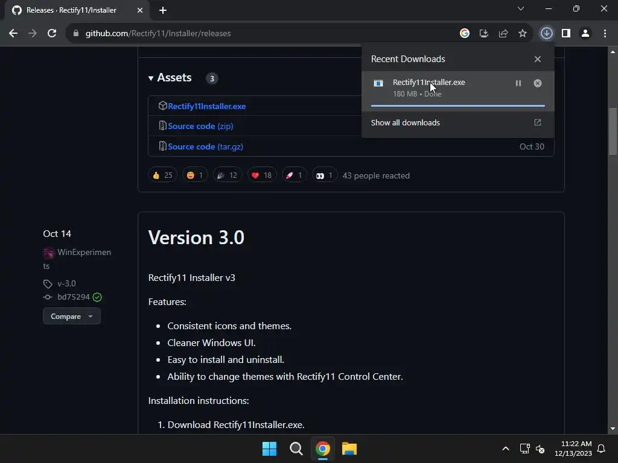Open the tab search chevron
The height and width of the screenshot is (463, 618).
coord(521,8)
